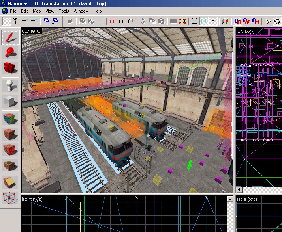Screen dimensions: 282x232
Task: Activate the Camera tool
Action: tap(10, 68)
